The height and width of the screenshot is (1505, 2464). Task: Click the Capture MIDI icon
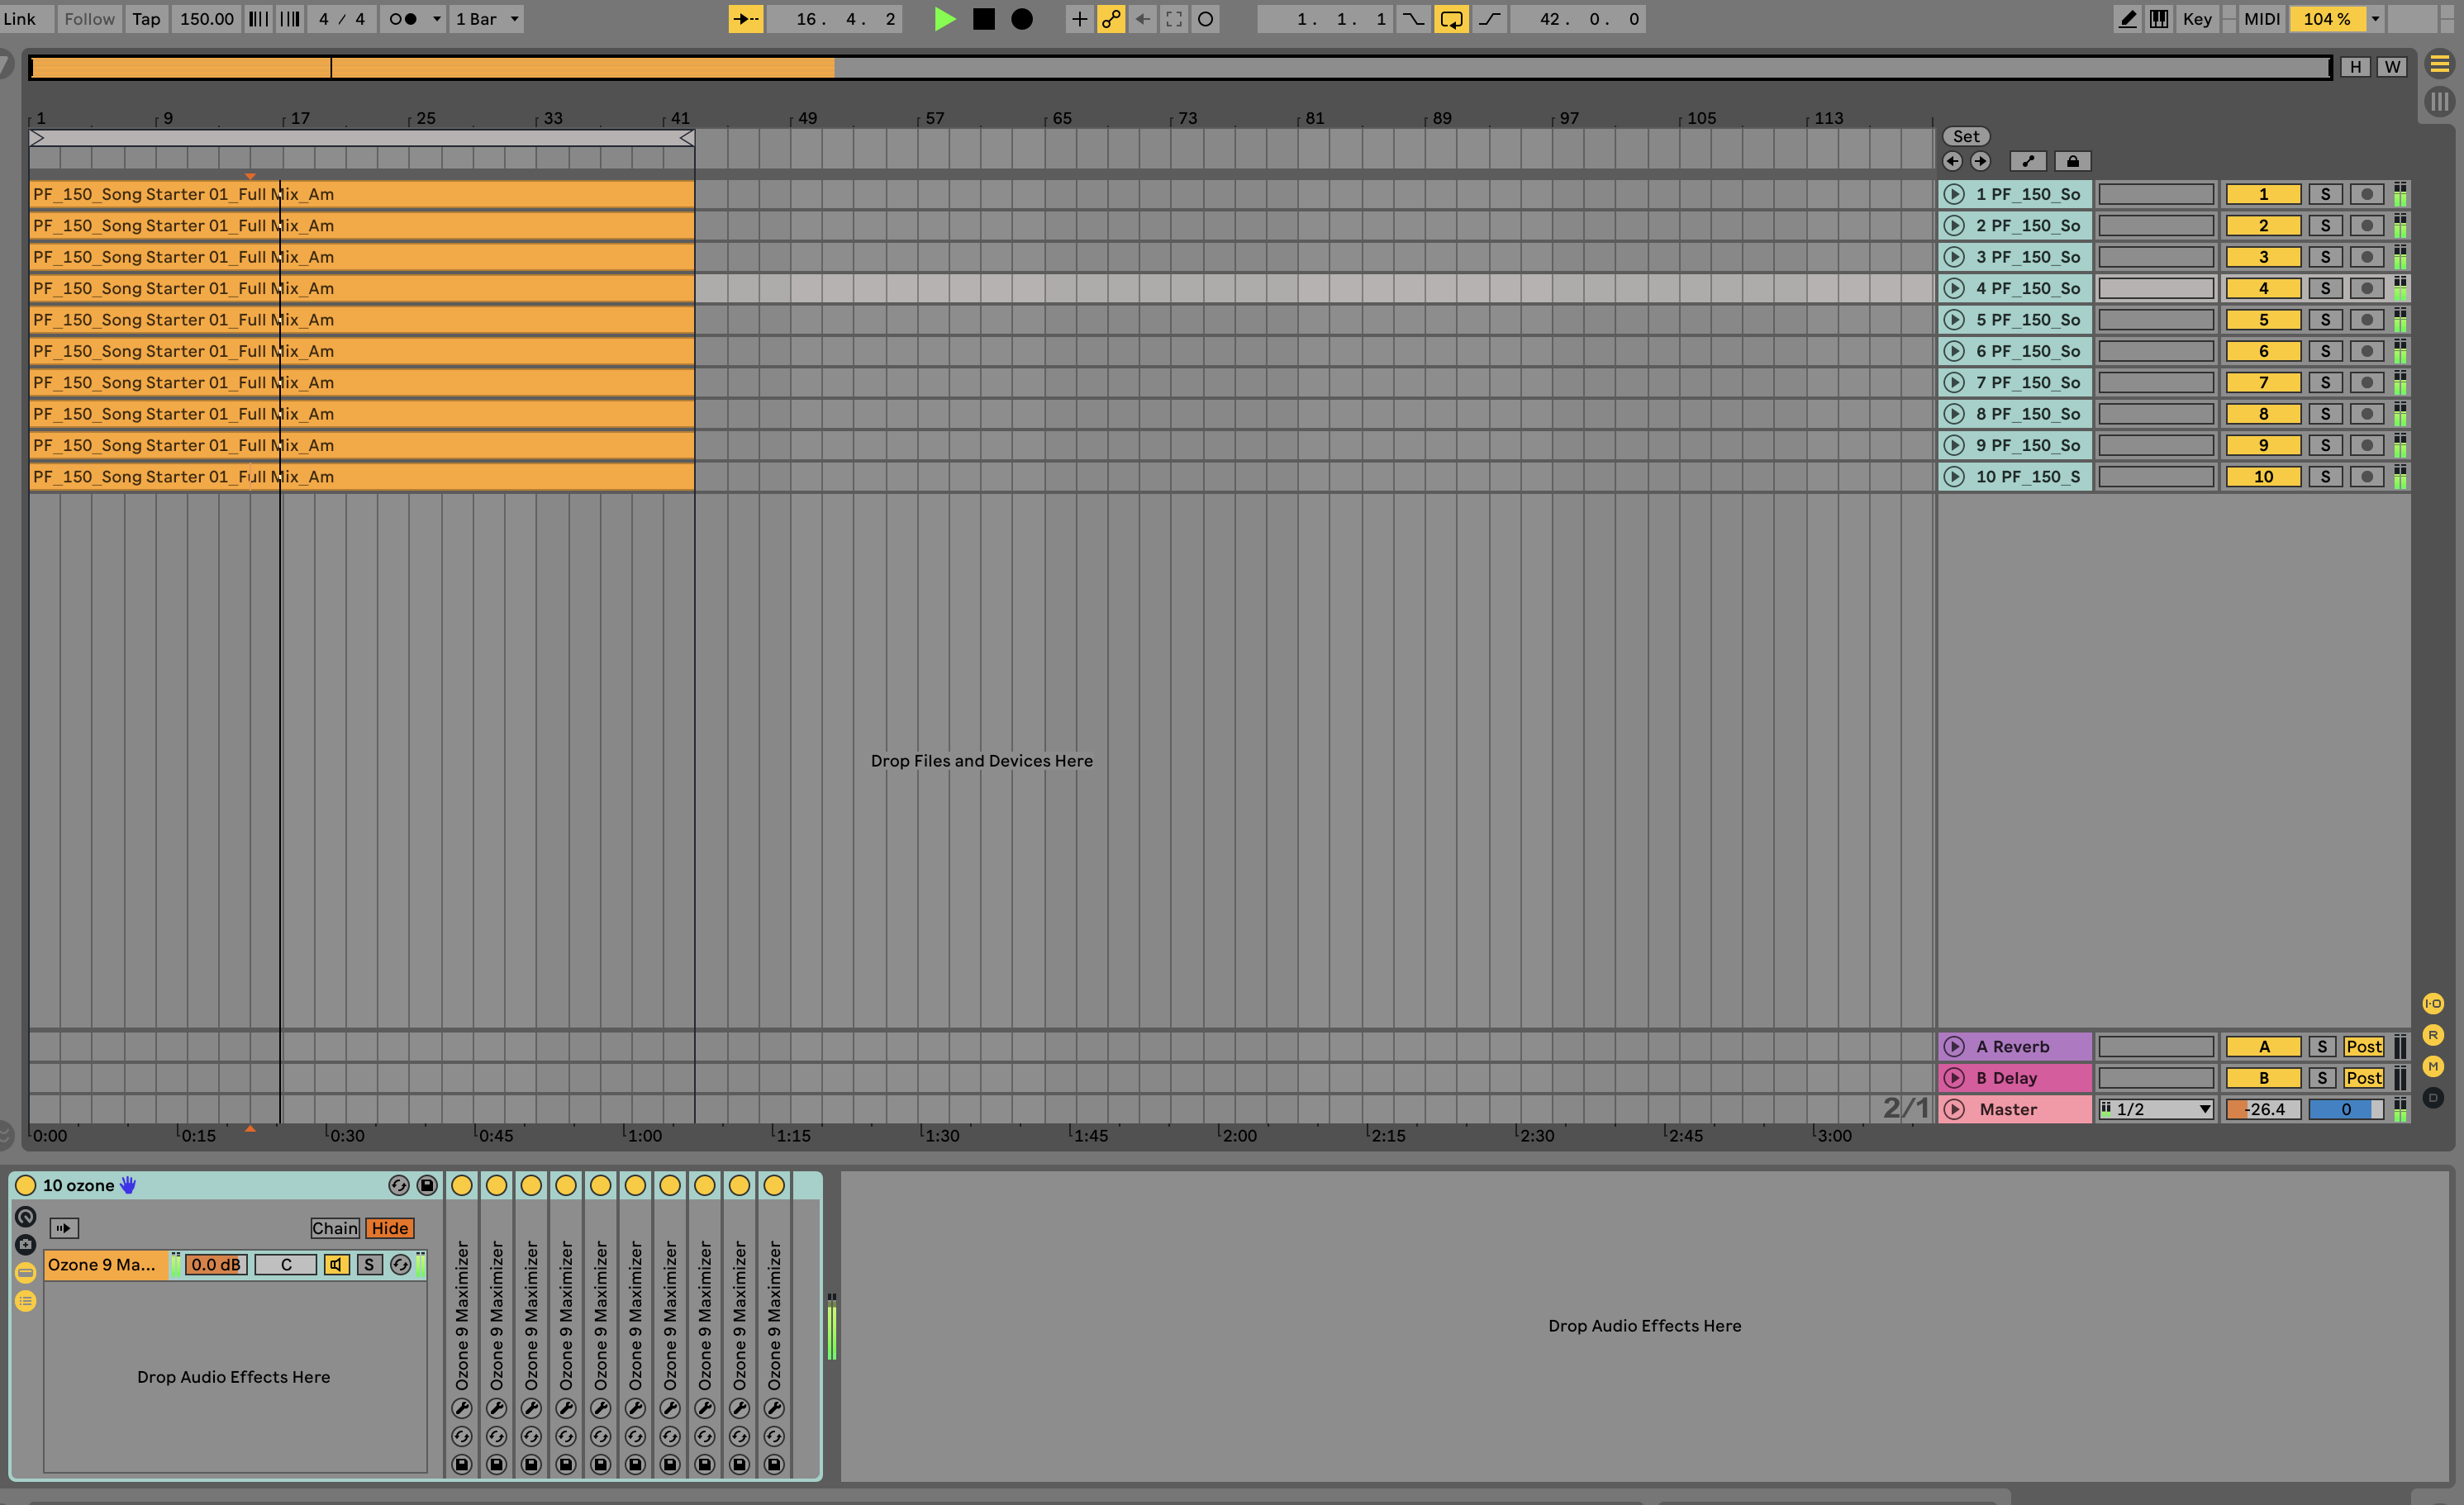pos(1174,19)
